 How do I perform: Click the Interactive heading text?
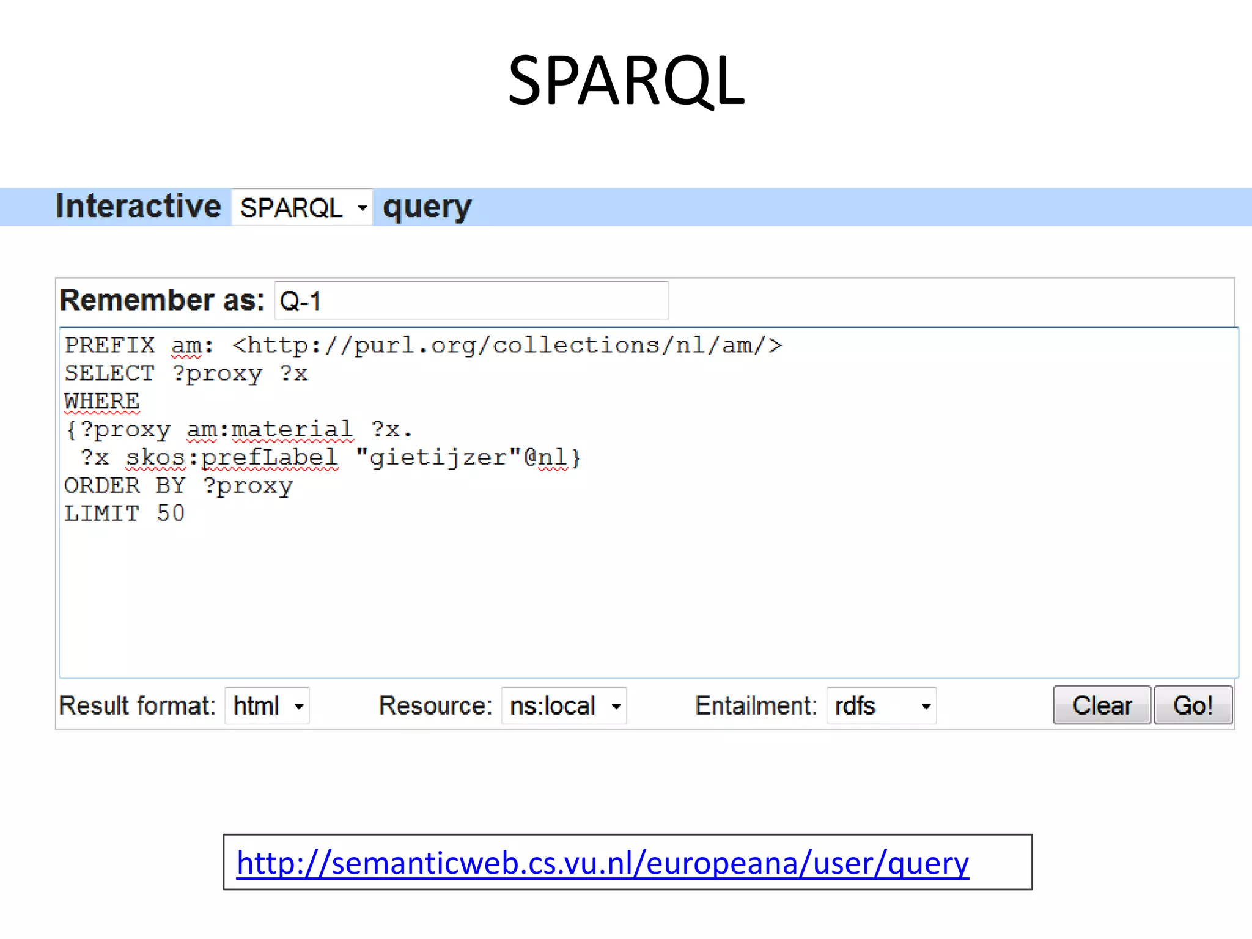point(138,206)
